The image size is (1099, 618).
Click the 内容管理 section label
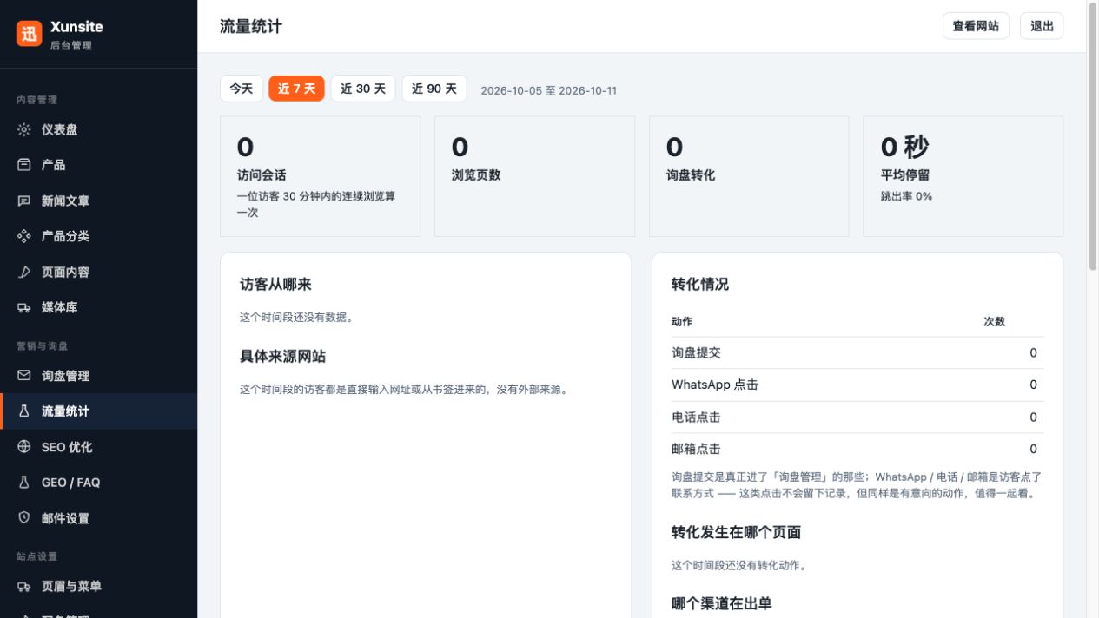tap(36, 100)
